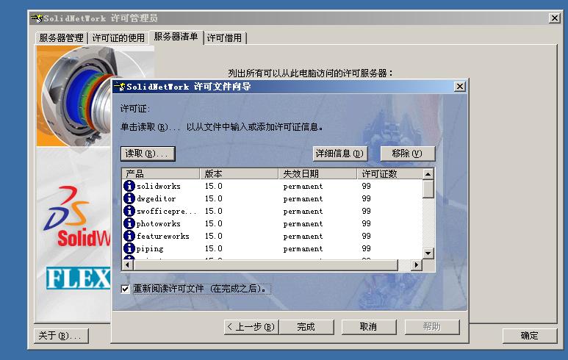Cancel the wizard with 取消

click(x=369, y=327)
